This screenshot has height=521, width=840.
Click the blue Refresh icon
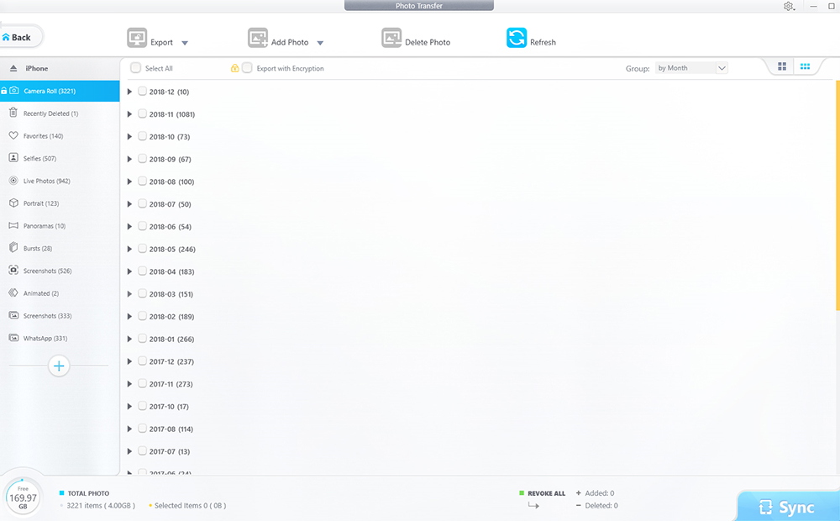pos(517,39)
